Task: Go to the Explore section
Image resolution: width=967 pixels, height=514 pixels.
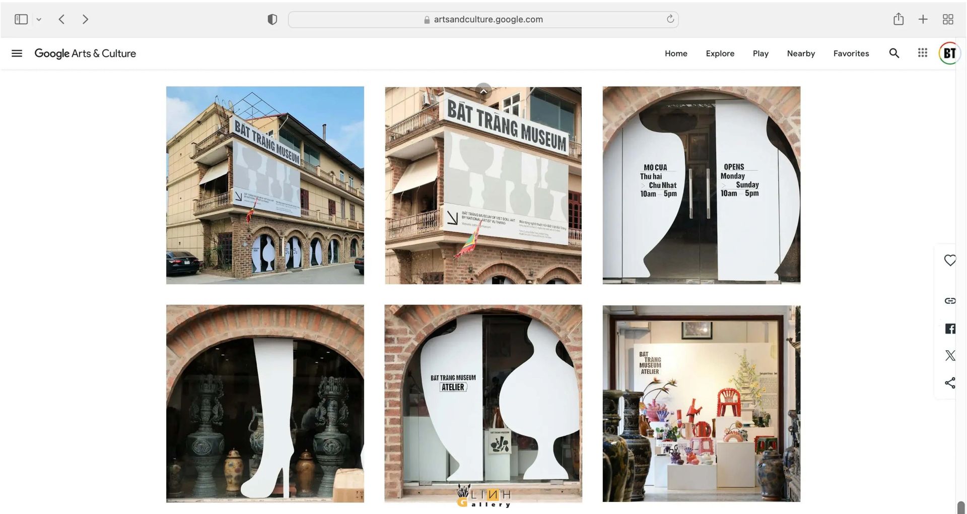Action: [x=720, y=53]
